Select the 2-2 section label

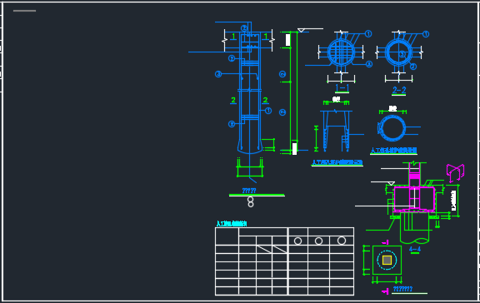399,90
